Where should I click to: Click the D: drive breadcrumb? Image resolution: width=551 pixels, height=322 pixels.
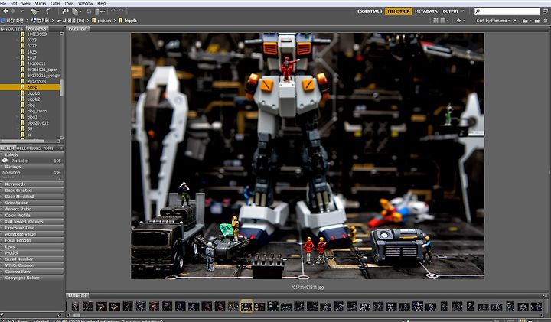click(70, 21)
